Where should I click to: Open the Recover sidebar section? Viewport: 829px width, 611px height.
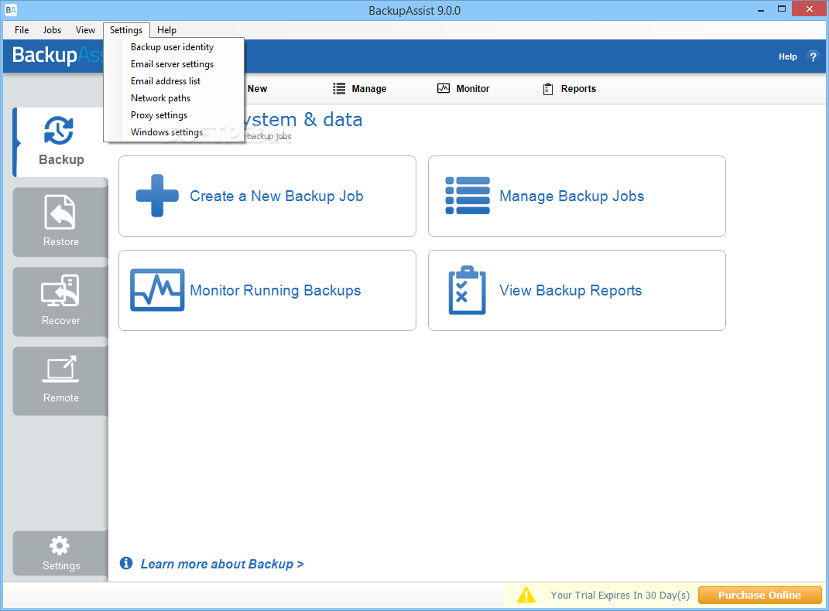click(x=60, y=302)
